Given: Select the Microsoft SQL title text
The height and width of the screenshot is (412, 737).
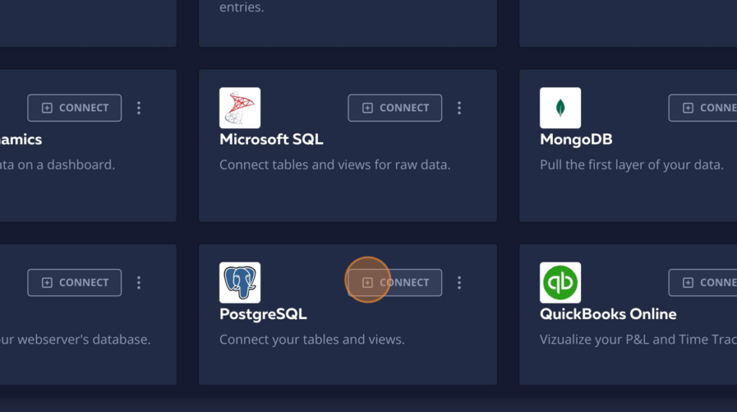Looking at the screenshot, I should tap(271, 140).
